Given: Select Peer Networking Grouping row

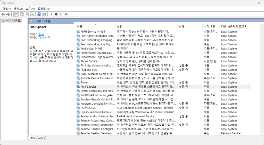Looking at the screenshot, I should pos(163,40).
